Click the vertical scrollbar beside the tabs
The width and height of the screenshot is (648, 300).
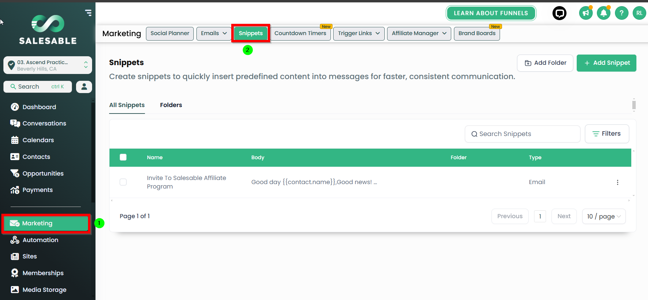(x=634, y=105)
